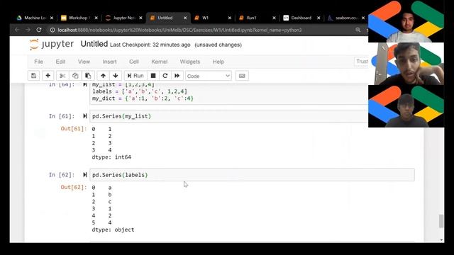Click the zoom magnifier icon in address bar
Screen dimensions: 454x255
tap(358, 30)
